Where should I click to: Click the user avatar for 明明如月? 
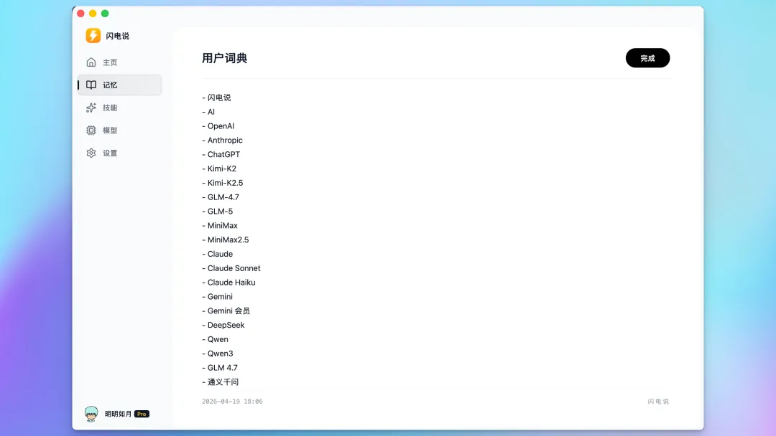(x=91, y=414)
